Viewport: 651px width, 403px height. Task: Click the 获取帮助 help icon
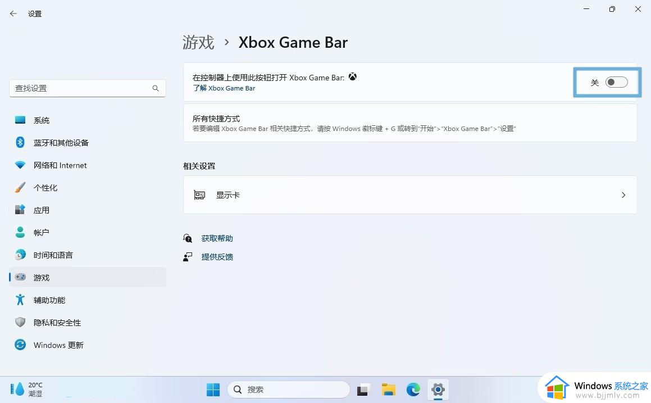tap(188, 238)
